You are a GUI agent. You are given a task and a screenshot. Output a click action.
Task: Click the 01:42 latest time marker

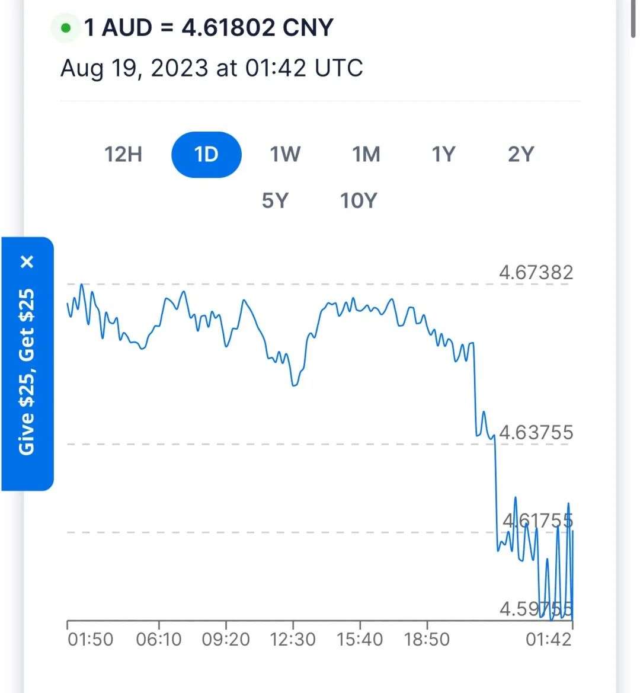coord(549,640)
